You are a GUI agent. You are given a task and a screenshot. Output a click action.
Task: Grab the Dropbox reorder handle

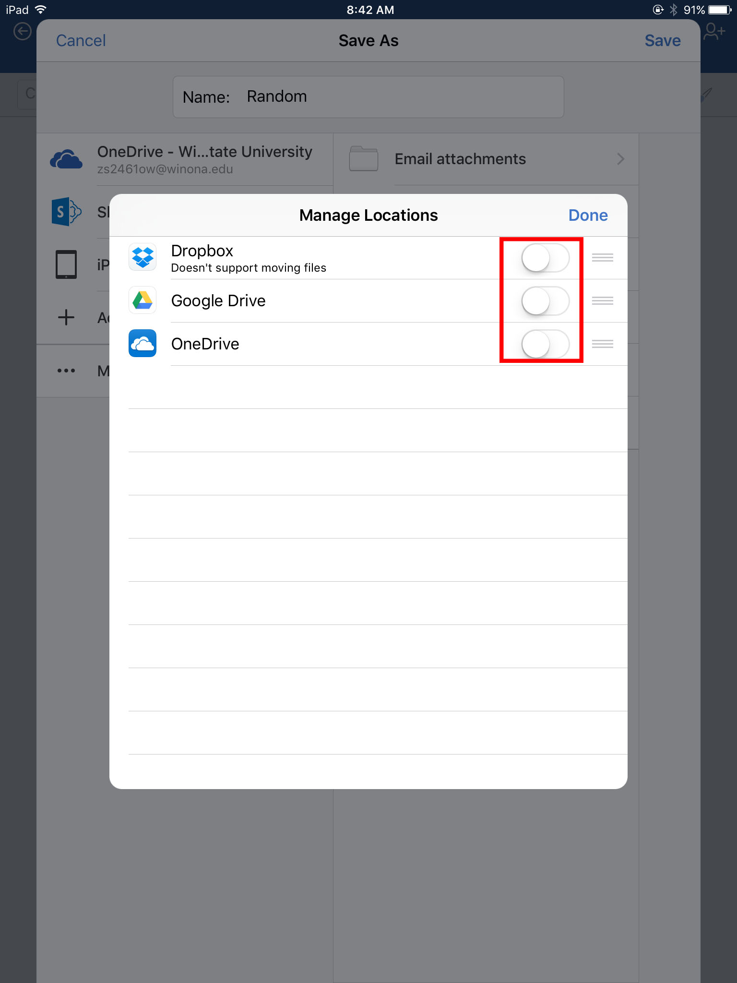(602, 258)
